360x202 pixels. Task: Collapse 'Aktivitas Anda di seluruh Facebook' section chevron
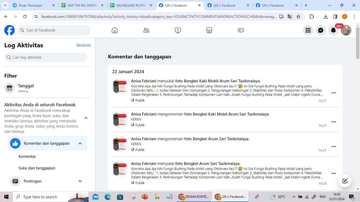coord(86,118)
